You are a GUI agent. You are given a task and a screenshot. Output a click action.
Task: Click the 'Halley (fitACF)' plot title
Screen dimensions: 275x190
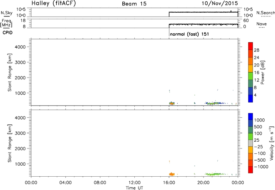pos(54,3)
